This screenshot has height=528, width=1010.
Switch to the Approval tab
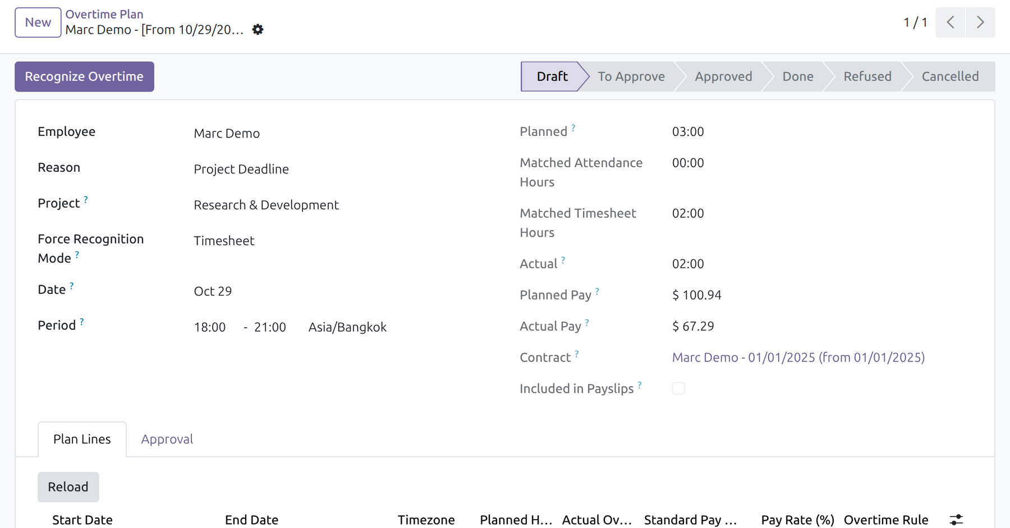tap(167, 439)
